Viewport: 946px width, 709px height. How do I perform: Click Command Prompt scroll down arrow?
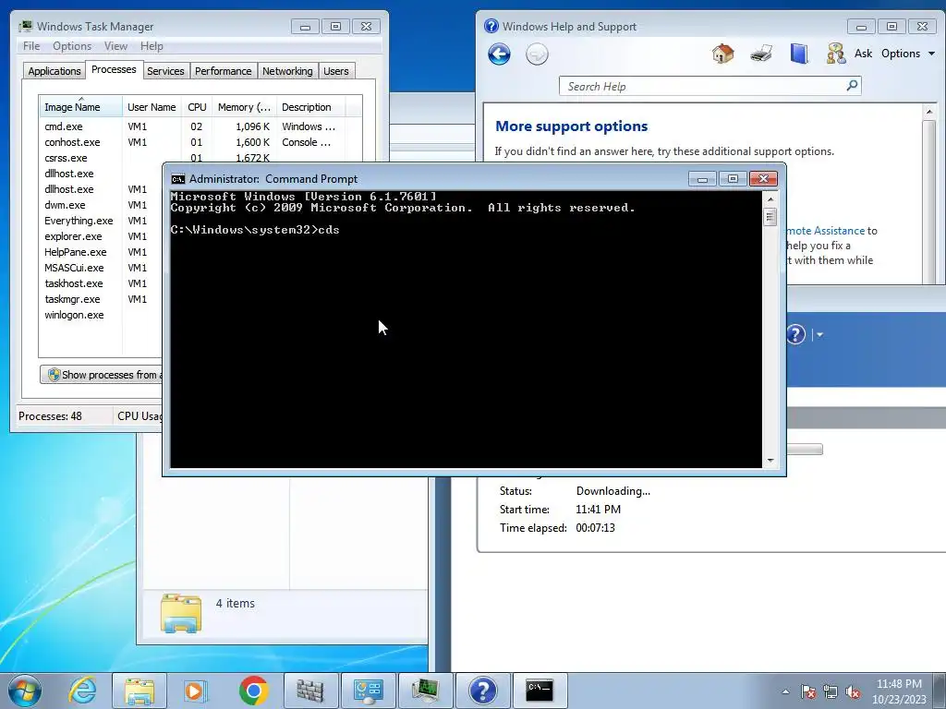[x=770, y=460]
